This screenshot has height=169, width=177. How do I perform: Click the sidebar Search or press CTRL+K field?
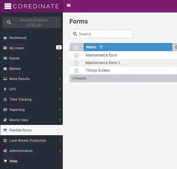coord(32,22)
